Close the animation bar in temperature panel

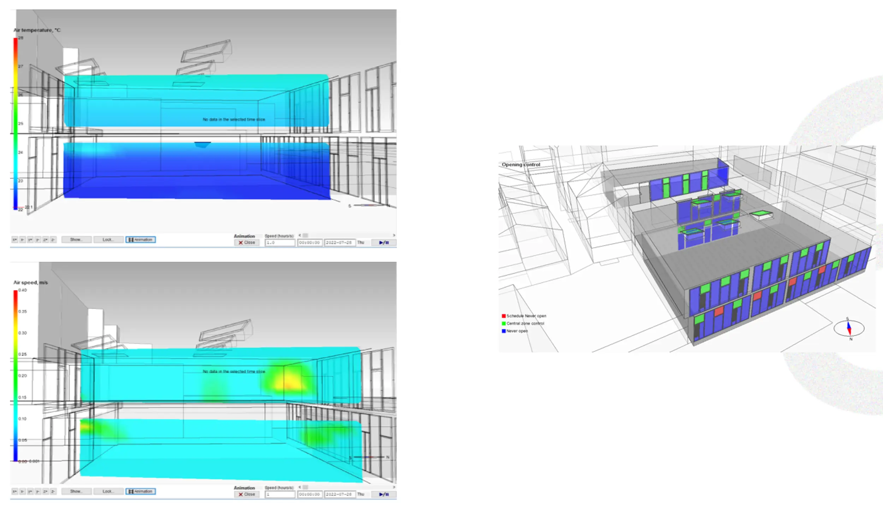(x=247, y=243)
